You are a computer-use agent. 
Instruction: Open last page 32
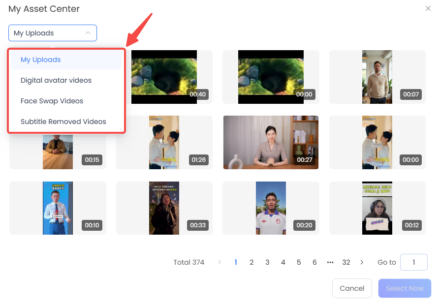point(346,262)
